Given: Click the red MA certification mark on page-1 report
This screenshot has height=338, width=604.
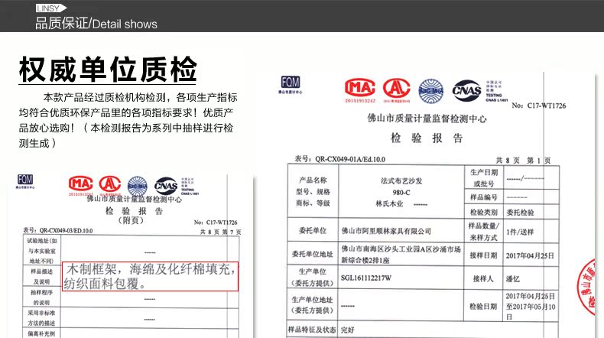Looking at the screenshot, I should pyautogui.click(x=360, y=90).
